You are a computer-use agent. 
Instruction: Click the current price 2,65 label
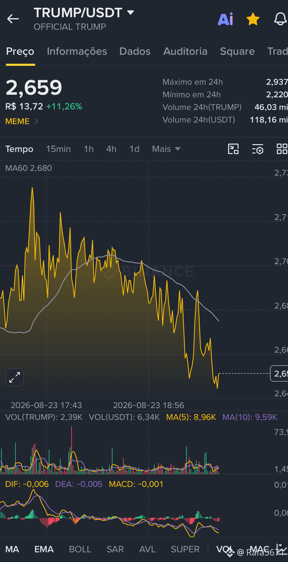(x=279, y=373)
